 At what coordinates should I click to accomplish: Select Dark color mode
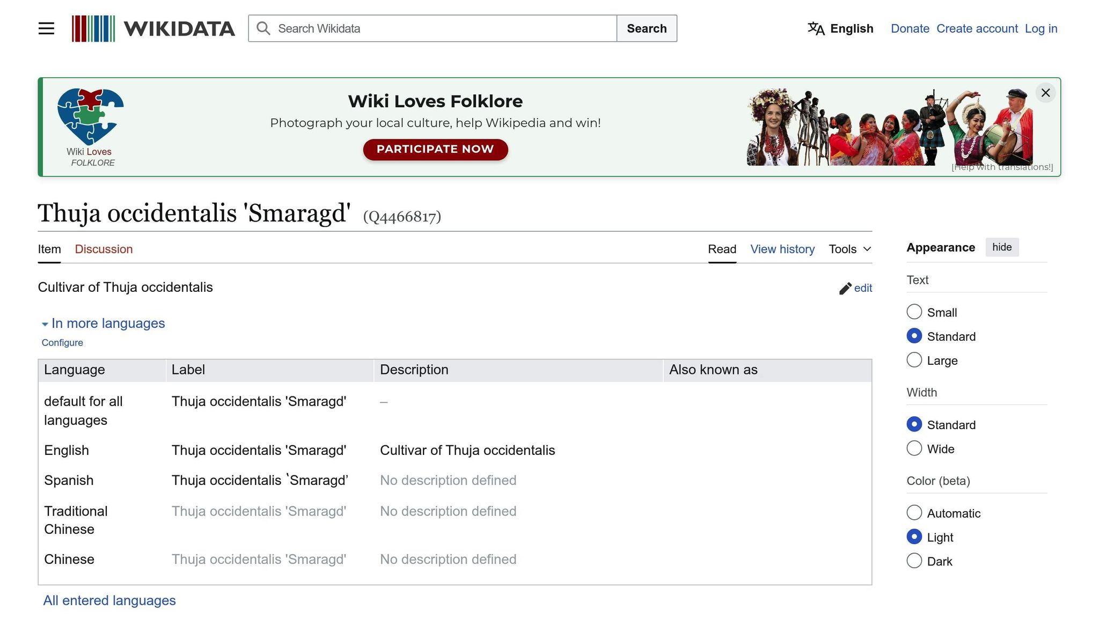point(914,561)
